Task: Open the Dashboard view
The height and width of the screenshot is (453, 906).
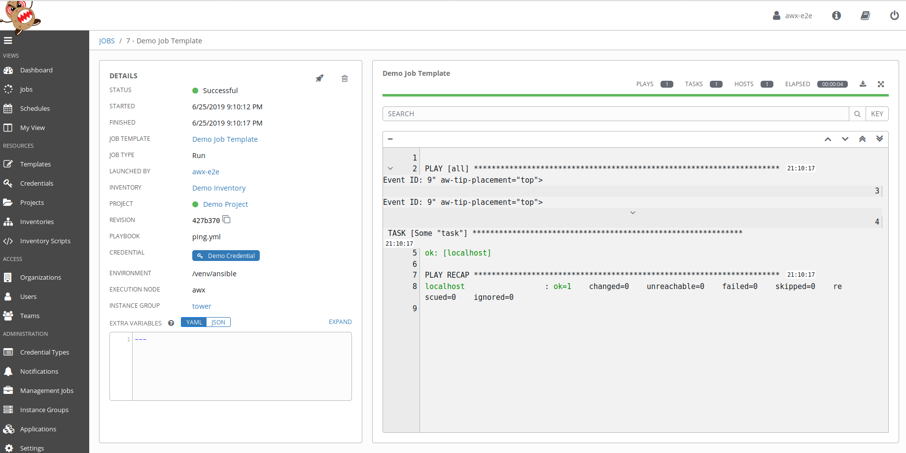Action: point(36,70)
